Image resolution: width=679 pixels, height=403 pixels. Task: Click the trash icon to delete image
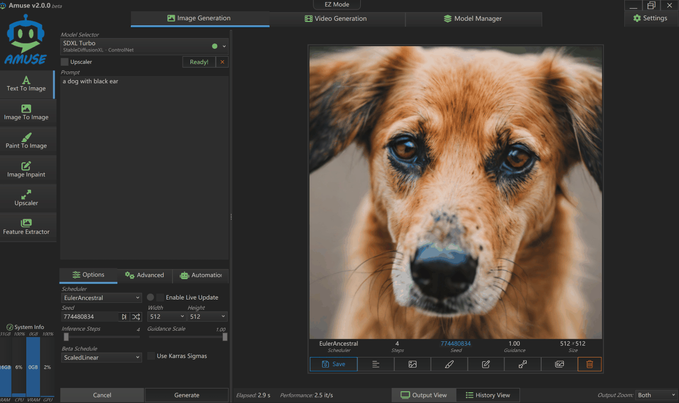click(590, 364)
